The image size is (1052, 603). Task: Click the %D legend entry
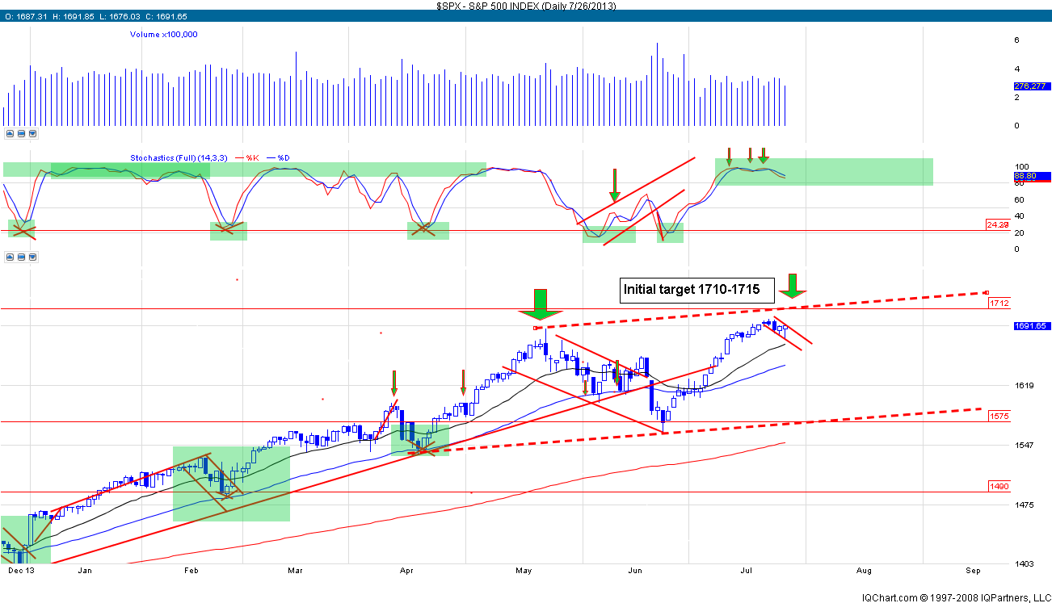(281, 158)
